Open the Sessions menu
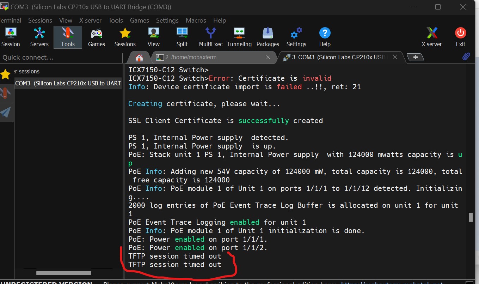The image size is (479, 284). click(40, 20)
